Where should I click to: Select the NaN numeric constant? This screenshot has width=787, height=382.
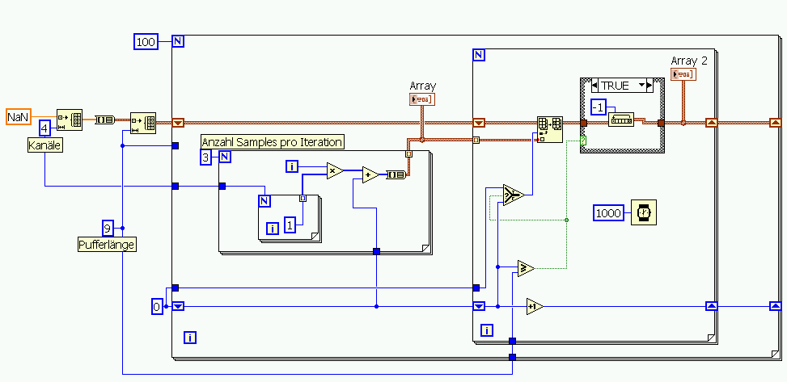point(19,116)
